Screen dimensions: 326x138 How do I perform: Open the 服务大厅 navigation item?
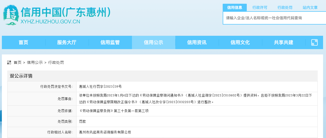(67, 42)
